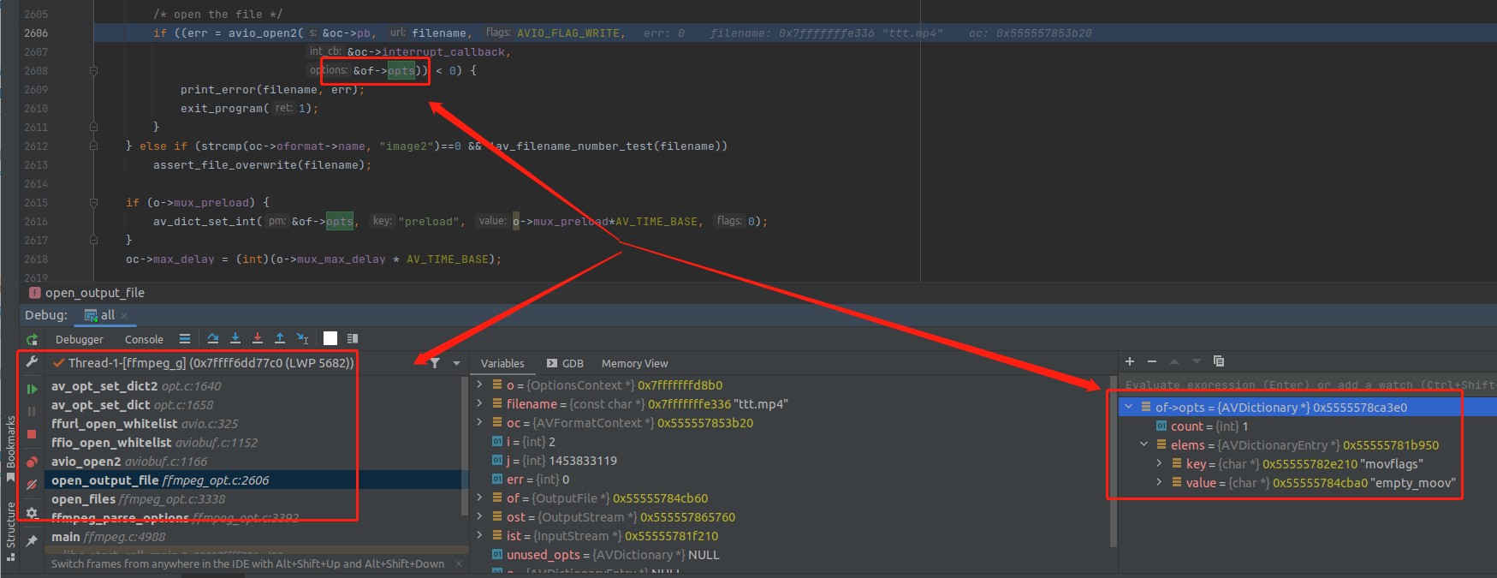The width and height of the screenshot is (1497, 578).
Task: Click the Step Into icon
Action: 235,339
